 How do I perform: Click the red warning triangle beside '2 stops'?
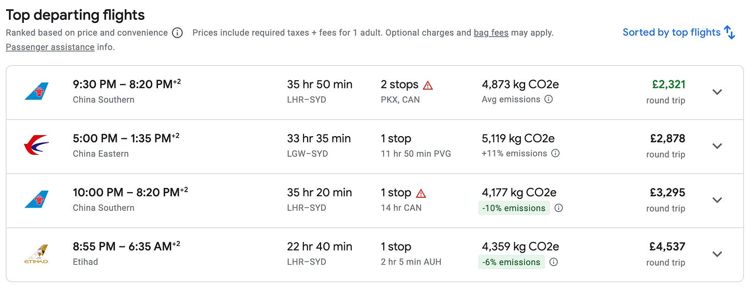428,85
